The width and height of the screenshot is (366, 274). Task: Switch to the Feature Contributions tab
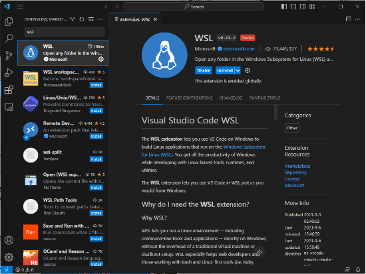(x=189, y=98)
